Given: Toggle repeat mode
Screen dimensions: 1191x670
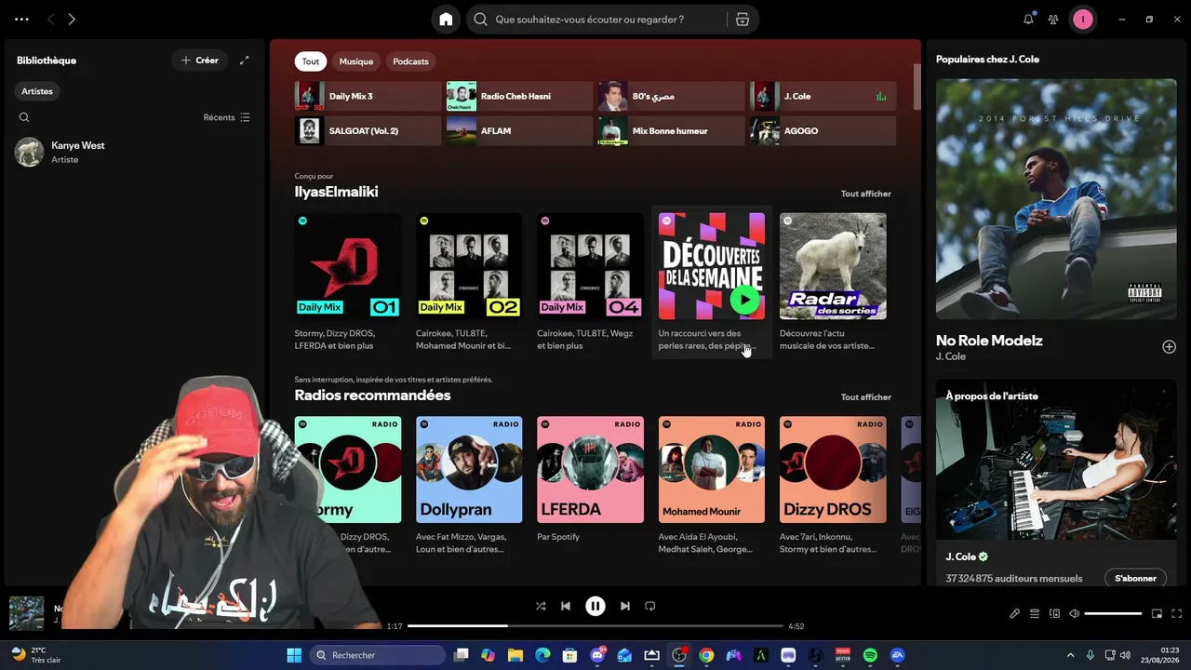Looking at the screenshot, I should [650, 606].
